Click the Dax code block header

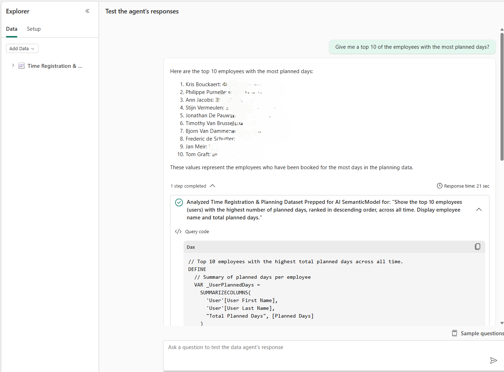[x=191, y=247]
